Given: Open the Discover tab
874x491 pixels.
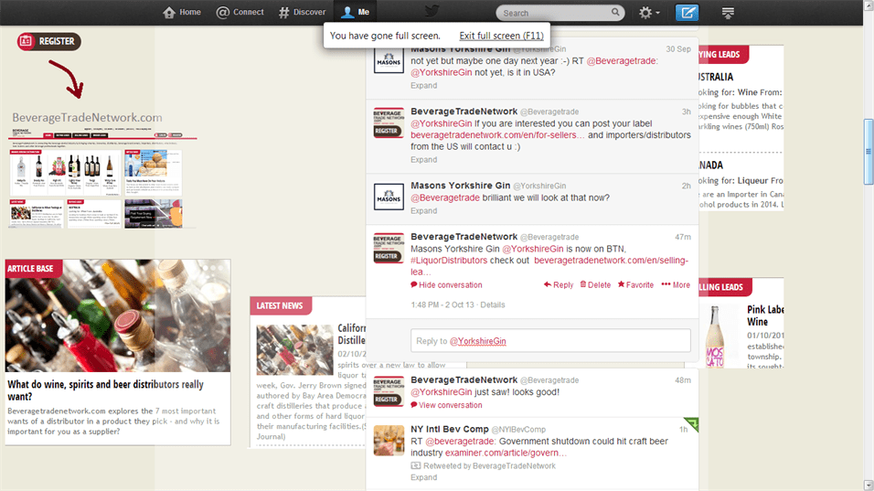Looking at the screenshot, I should click(x=302, y=12).
